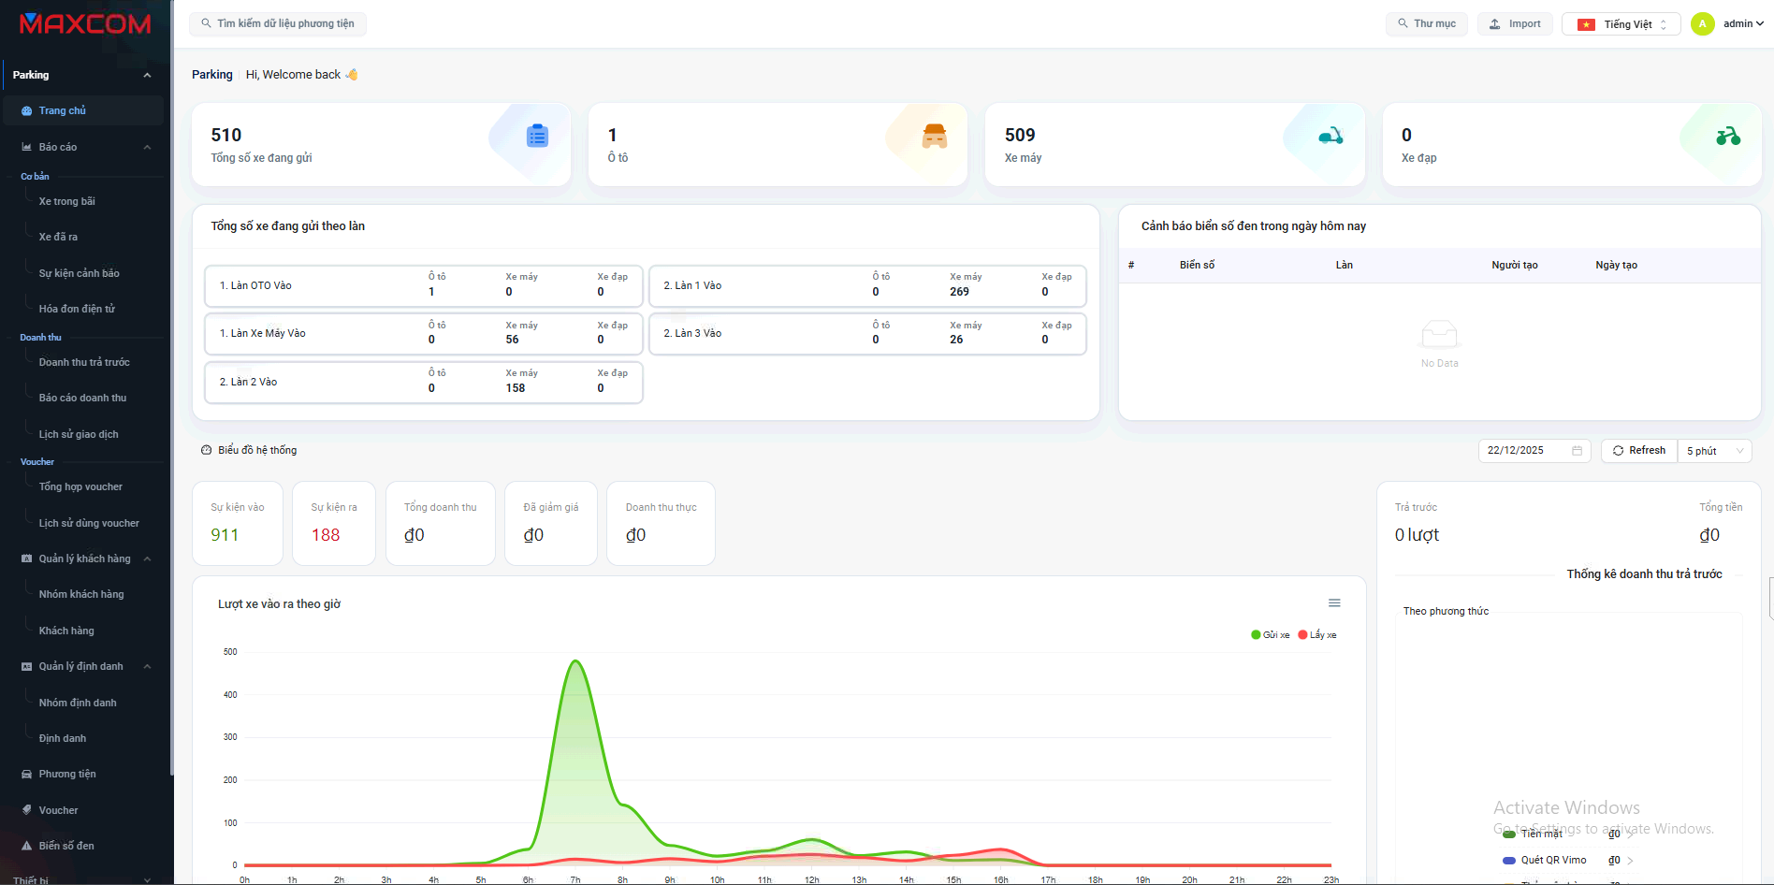
Task: Open the calendar icon in date field
Action: point(1577,451)
